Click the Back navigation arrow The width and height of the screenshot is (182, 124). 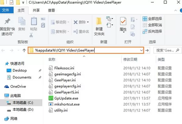(x=3, y=50)
